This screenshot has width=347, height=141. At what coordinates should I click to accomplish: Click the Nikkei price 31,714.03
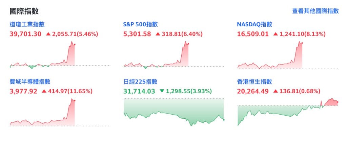point(140,91)
